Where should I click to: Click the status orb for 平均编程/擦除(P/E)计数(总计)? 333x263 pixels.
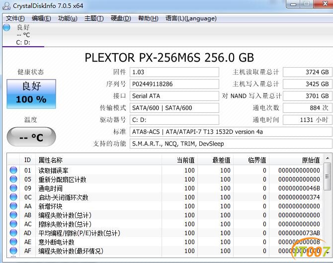tap(13, 233)
